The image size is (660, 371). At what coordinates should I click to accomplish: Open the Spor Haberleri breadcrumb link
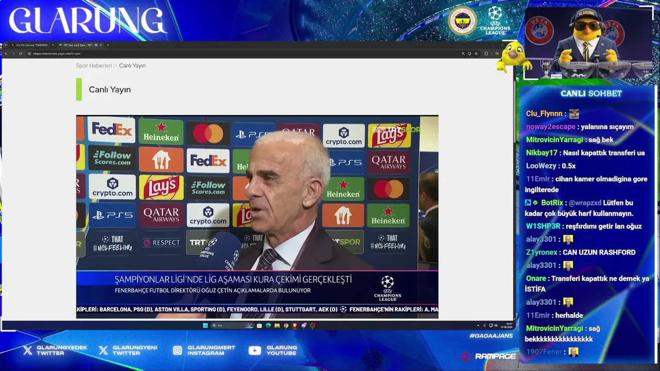coord(94,66)
